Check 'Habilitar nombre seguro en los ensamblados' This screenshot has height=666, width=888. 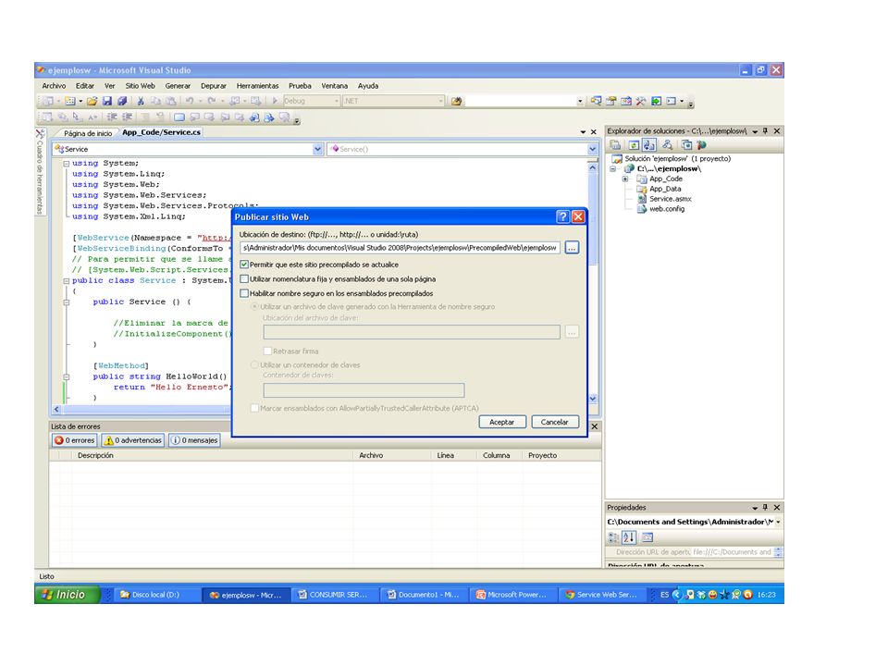pos(244,293)
